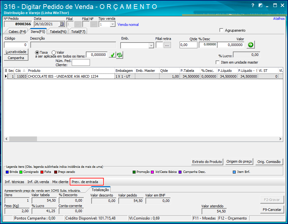Click the Descrição input field
Viewport: 288px width, 224px height.
click(73, 45)
